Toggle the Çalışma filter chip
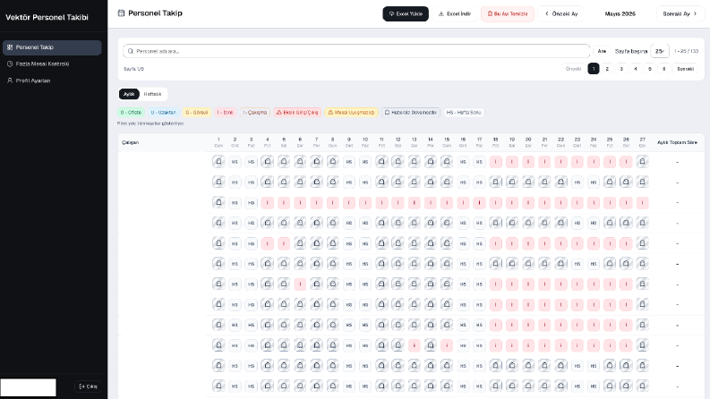Image resolution: width=710 pixels, height=399 pixels. click(255, 112)
